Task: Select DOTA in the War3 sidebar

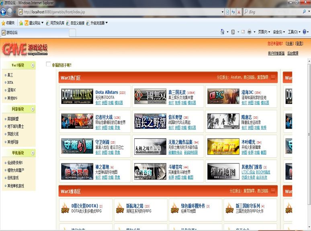Action: point(10,82)
